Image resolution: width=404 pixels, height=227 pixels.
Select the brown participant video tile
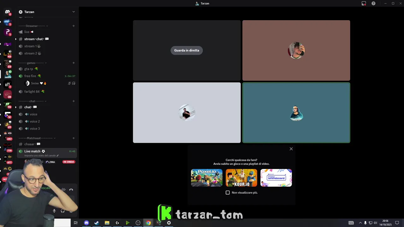[296, 50]
